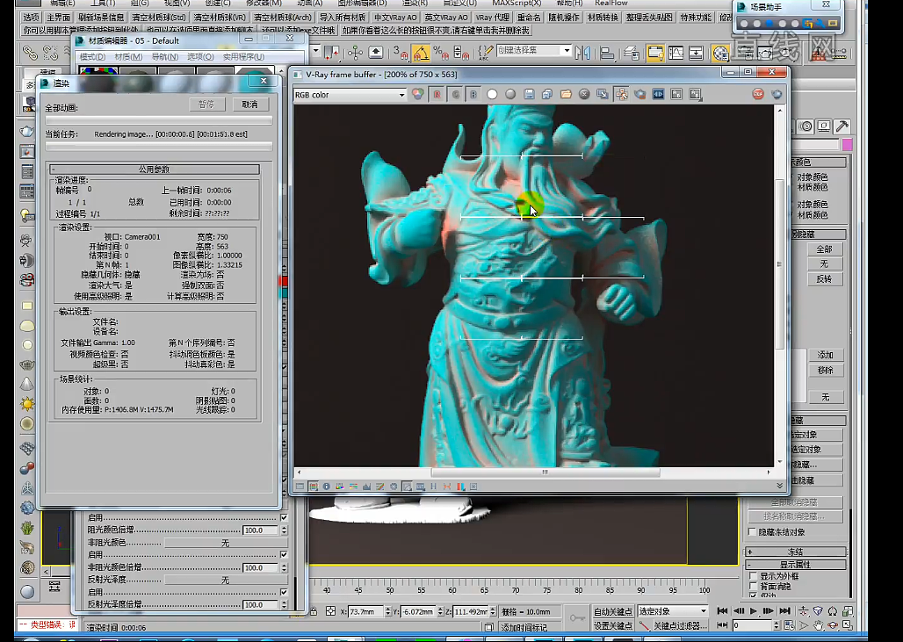The height and width of the screenshot is (642, 903).
Task: Click the percent snap toggle icon
Action: click(x=441, y=53)
